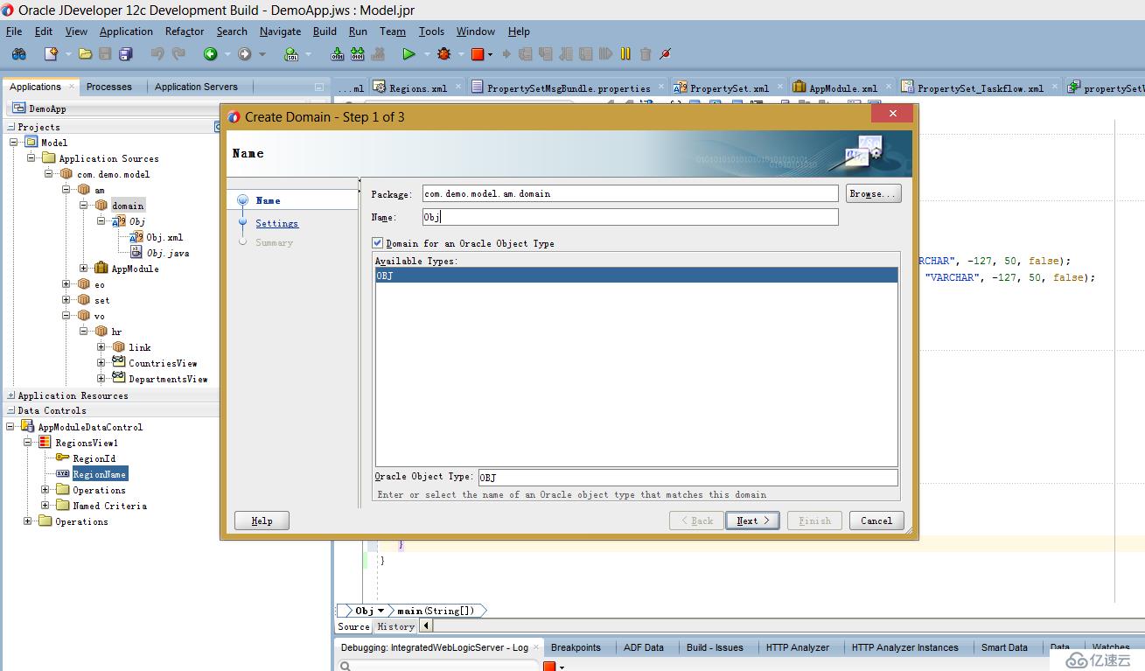Collapse the domain package node
Image resolution: width=1145 pixels, height=671 pixels.
point(84,206)
